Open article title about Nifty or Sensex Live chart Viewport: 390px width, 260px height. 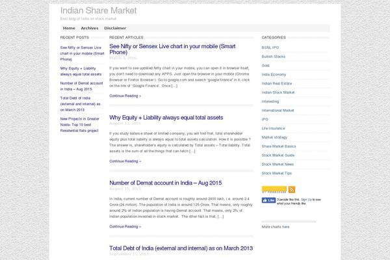(x=172, y=49)
